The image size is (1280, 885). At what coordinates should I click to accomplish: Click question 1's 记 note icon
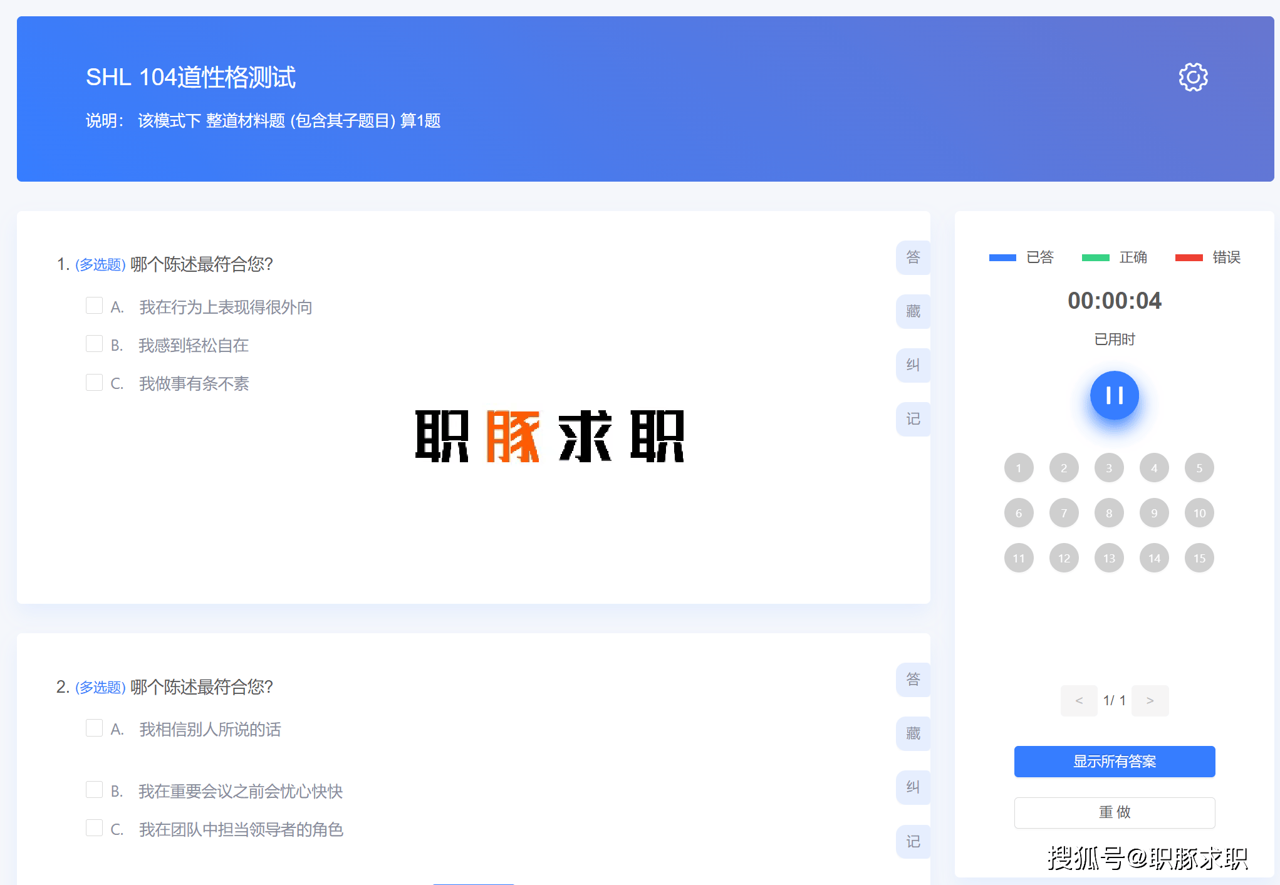[913, 419]
